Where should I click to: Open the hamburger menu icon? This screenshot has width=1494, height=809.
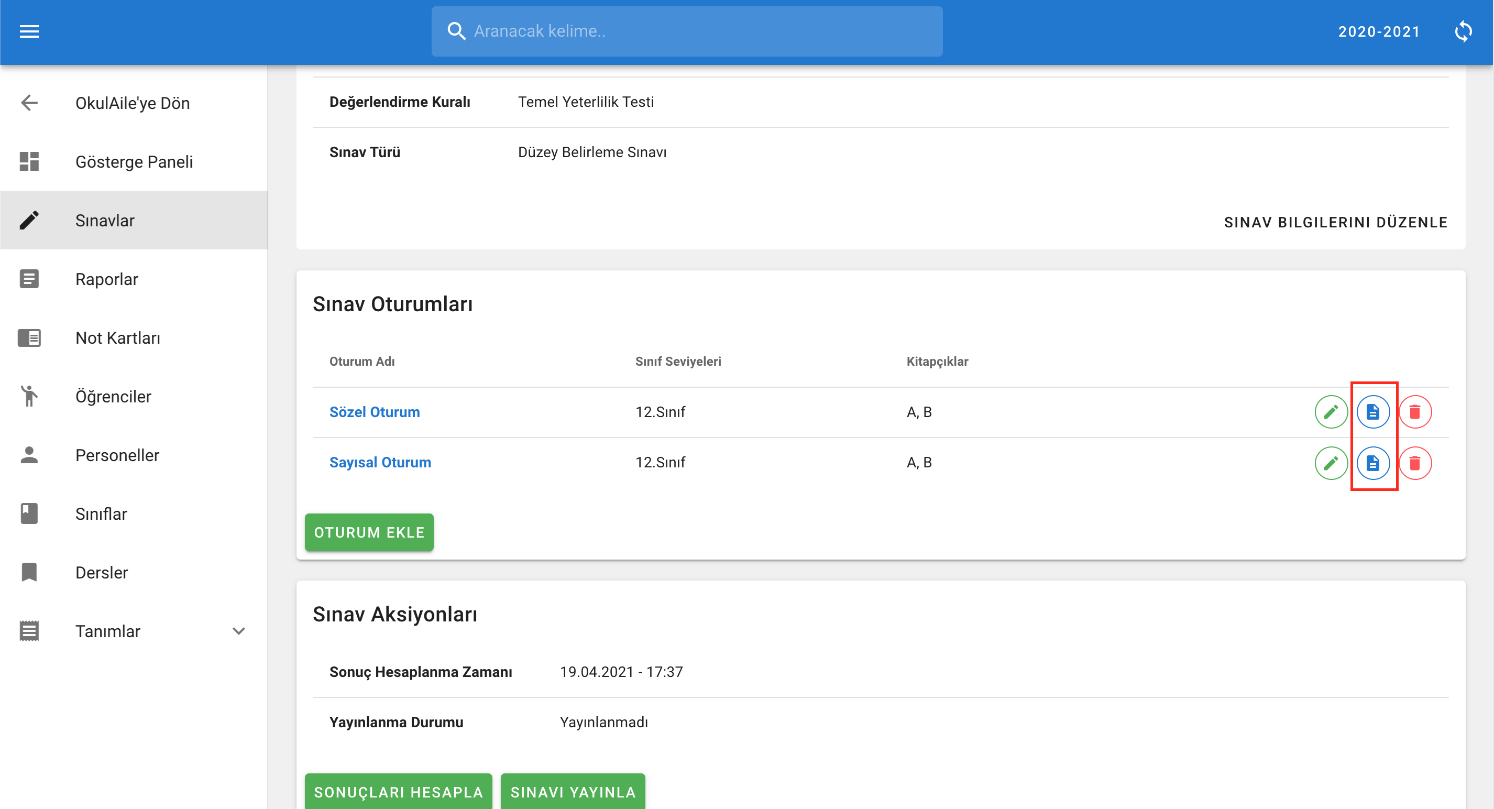point(29,31)
